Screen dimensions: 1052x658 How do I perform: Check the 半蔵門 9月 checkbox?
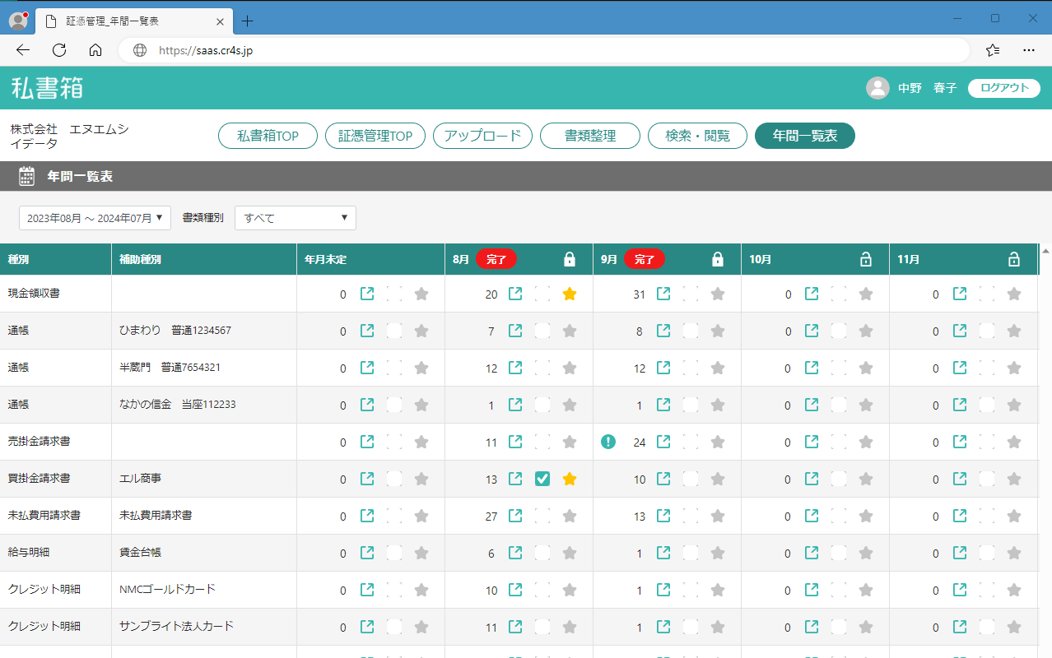click(691, 368)
